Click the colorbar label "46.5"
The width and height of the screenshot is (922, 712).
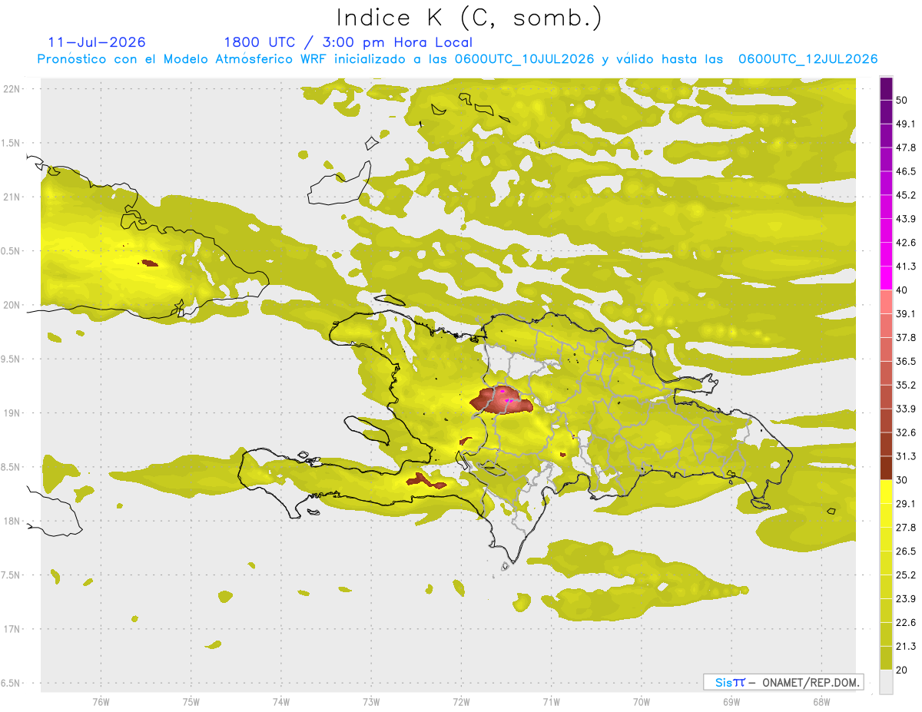coord(905,171)
